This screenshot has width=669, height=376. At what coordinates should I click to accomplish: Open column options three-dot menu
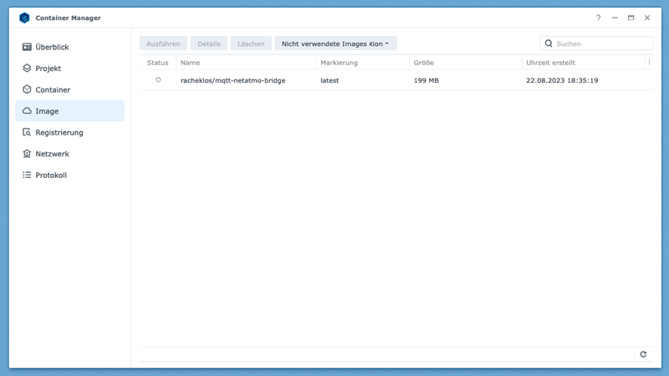click(x=649, y=62)
